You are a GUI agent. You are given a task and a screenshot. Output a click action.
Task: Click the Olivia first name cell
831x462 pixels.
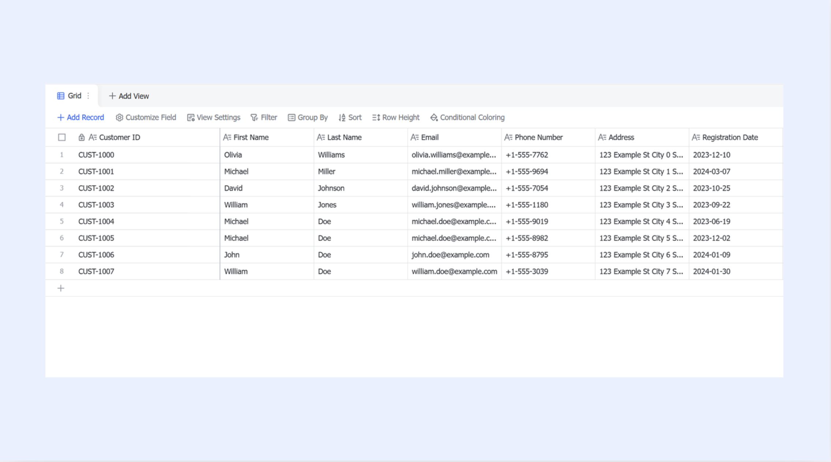coord(267,155)
